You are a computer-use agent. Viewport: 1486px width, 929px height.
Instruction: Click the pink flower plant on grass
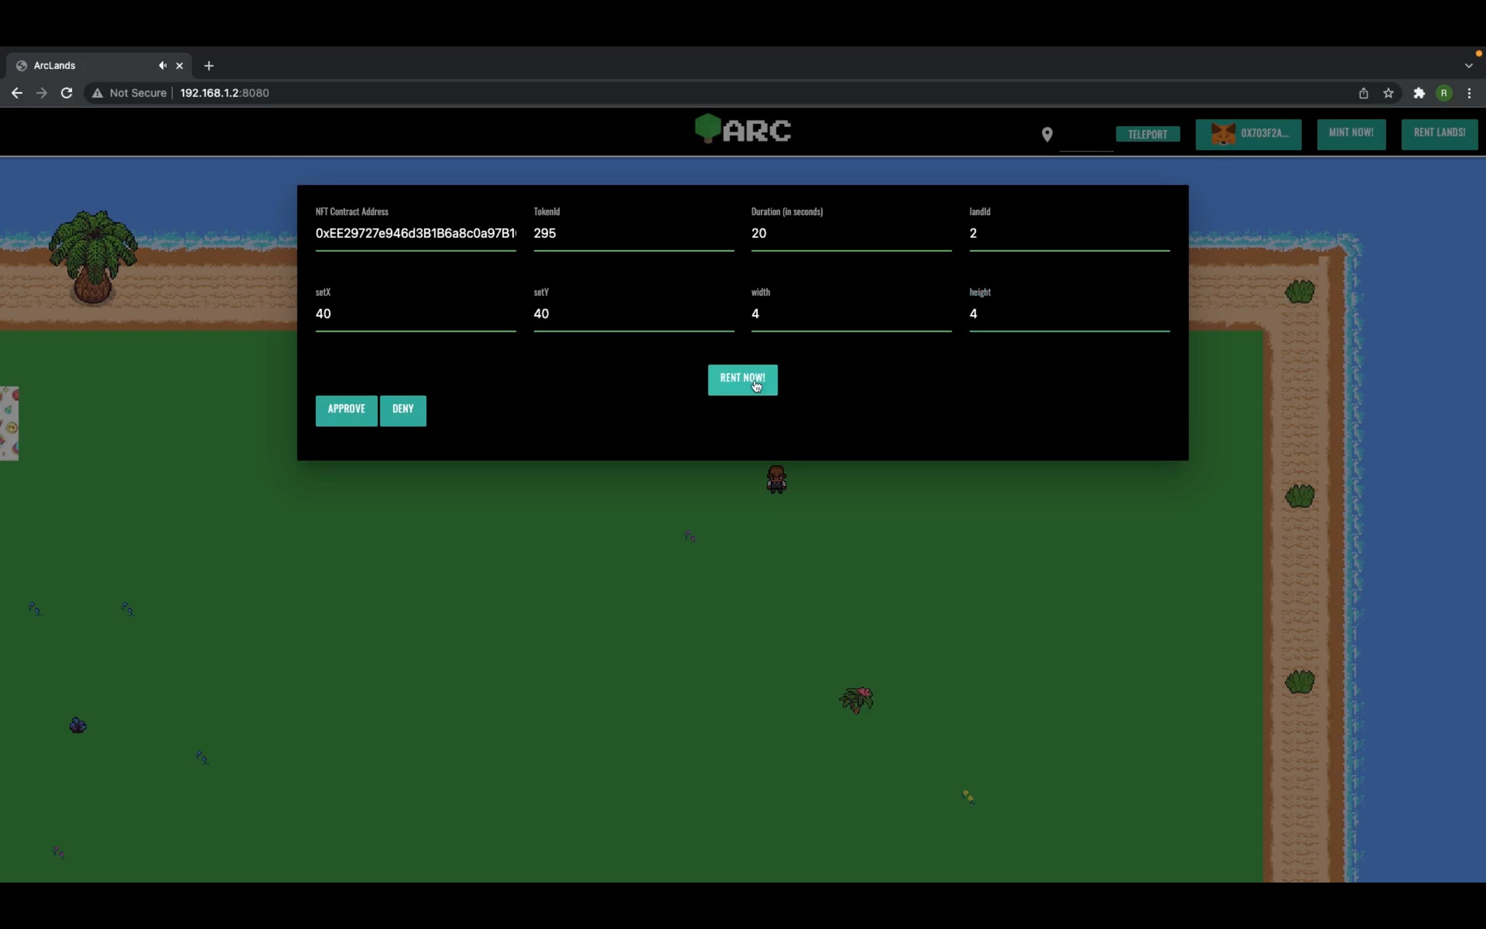pos(857,700)
